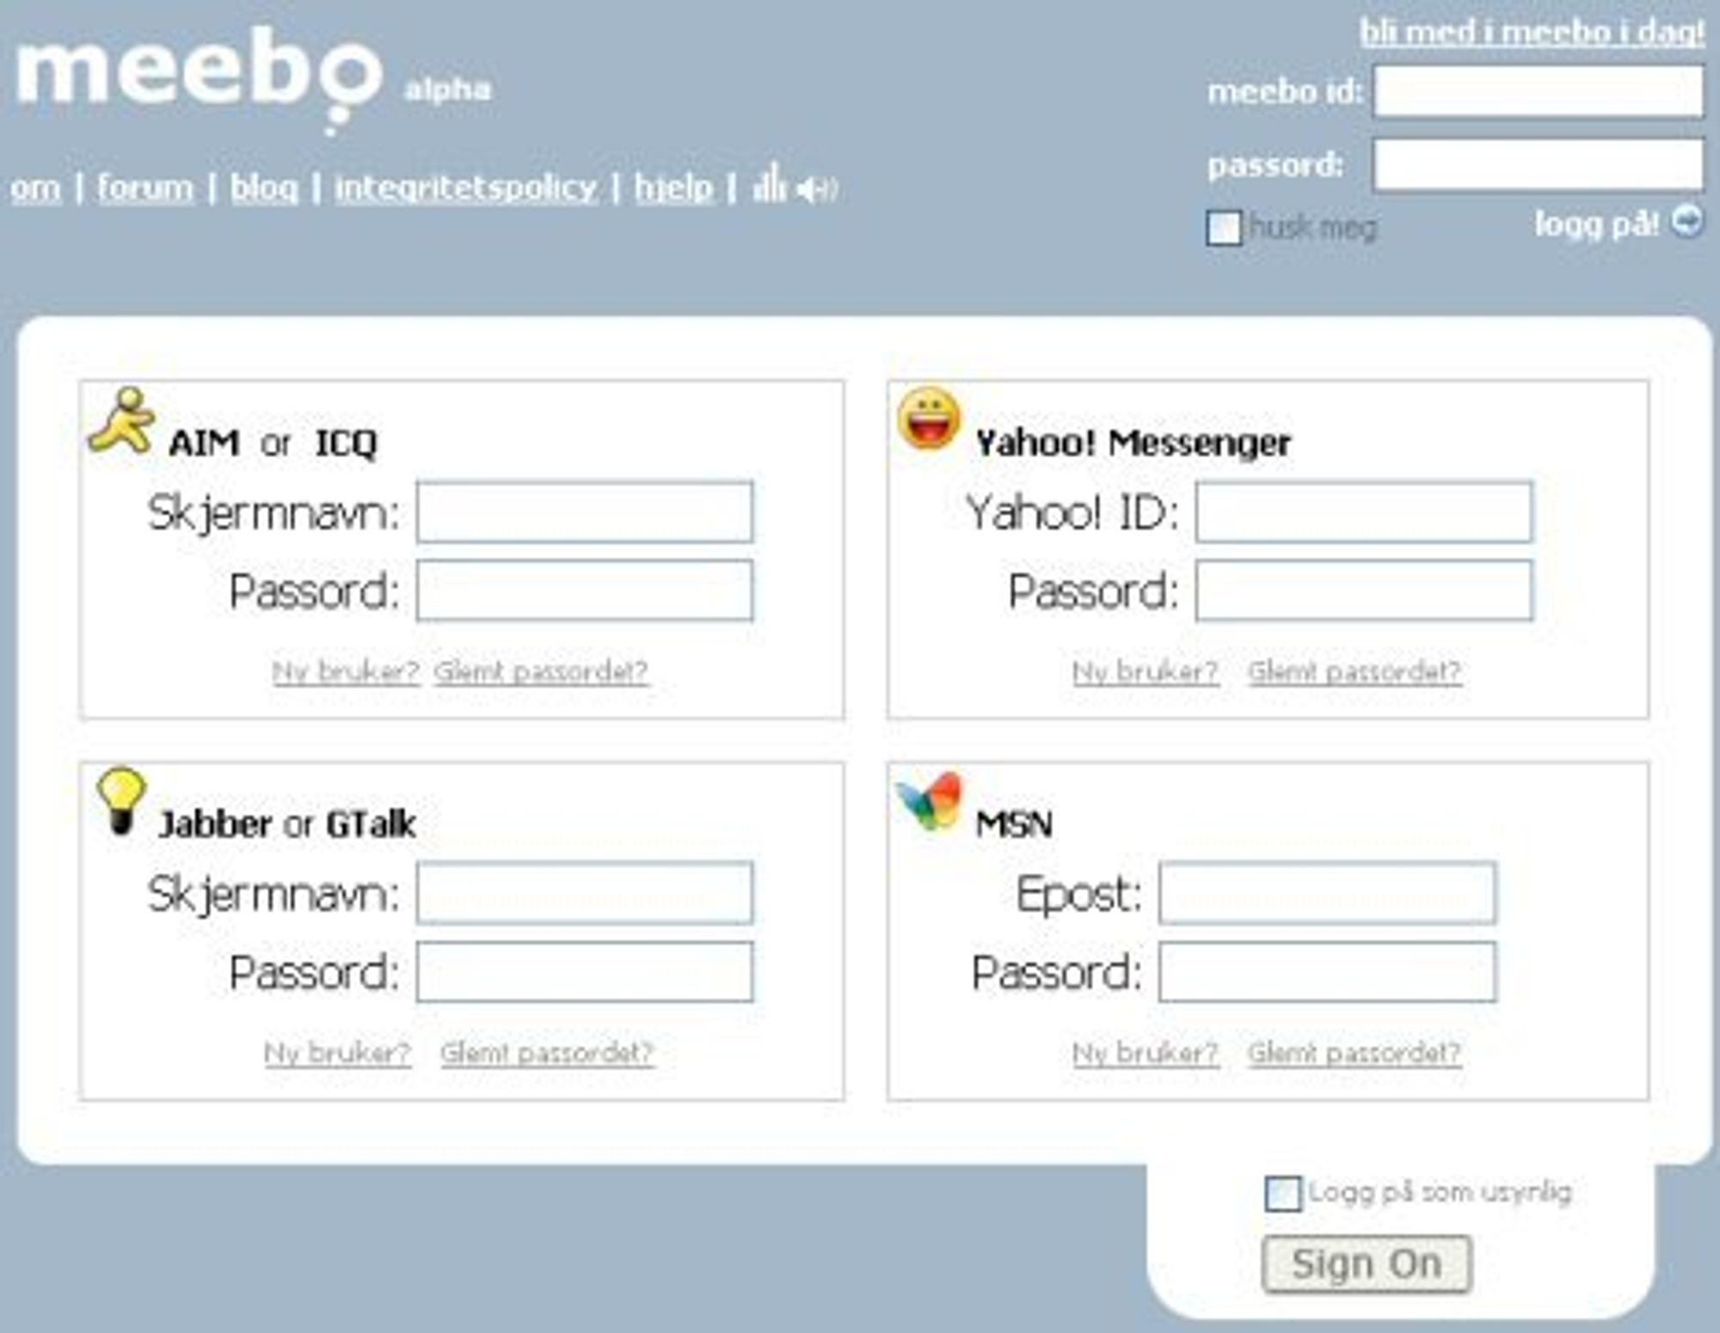
Task: Focus the Yahoo! ID input field
Action: (x=1364, y=512)
